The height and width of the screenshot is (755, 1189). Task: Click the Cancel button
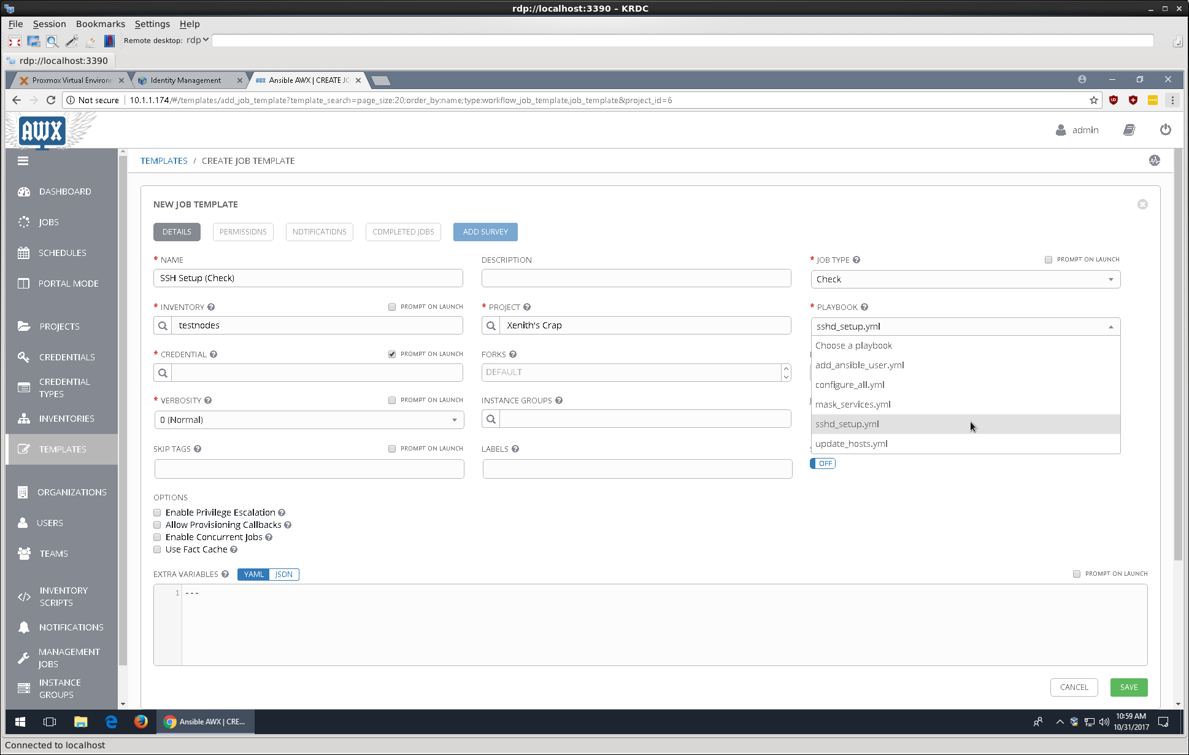click(1074, 687)
